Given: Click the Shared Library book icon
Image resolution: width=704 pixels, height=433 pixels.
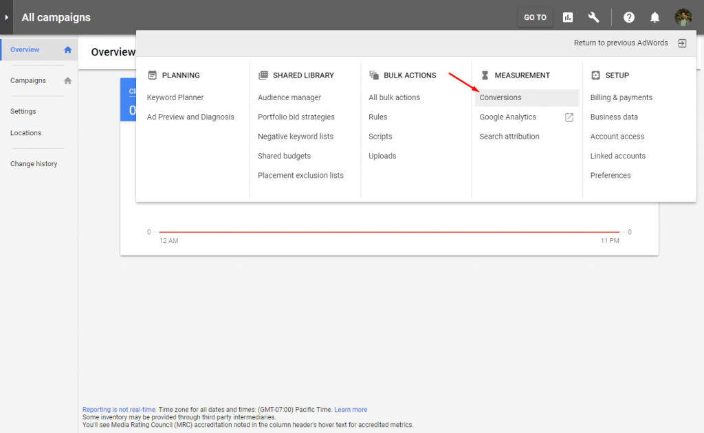Looking at the screenshot, I should point(264,75).
